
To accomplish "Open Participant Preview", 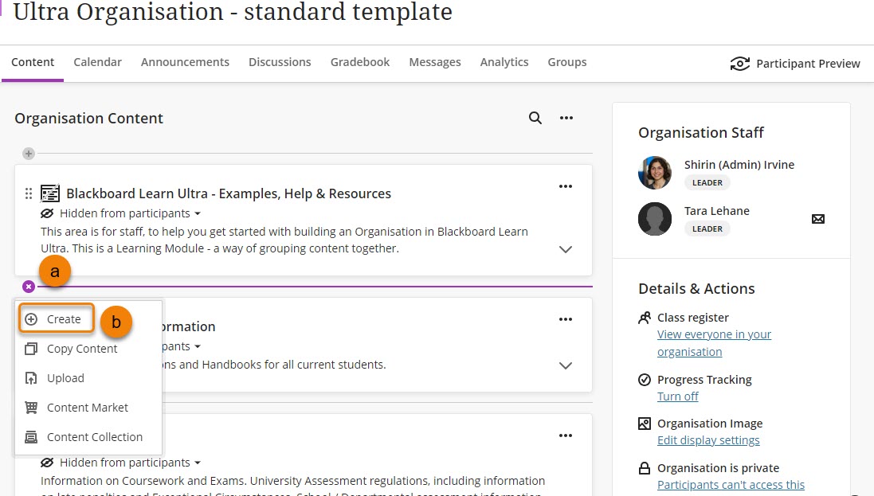I will (795, 64).
